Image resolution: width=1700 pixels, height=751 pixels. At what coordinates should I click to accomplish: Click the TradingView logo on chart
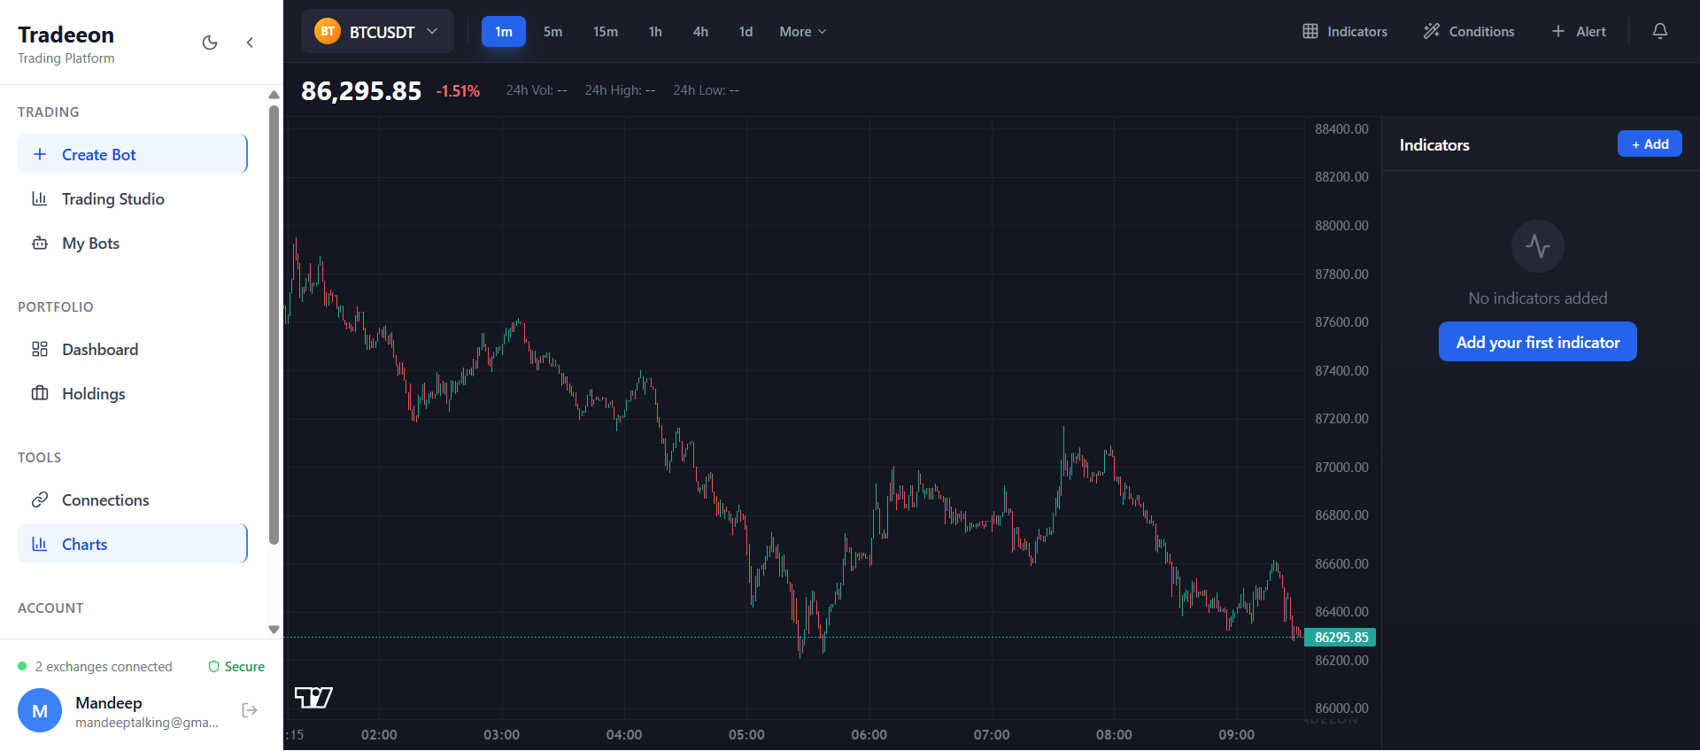click(313, 698)
